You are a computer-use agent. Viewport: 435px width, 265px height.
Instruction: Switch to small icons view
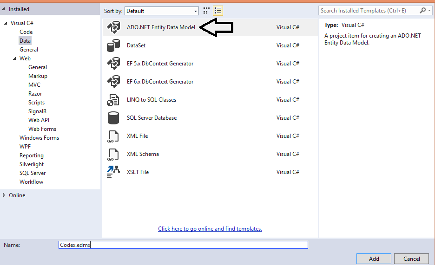tap(207, 11)
